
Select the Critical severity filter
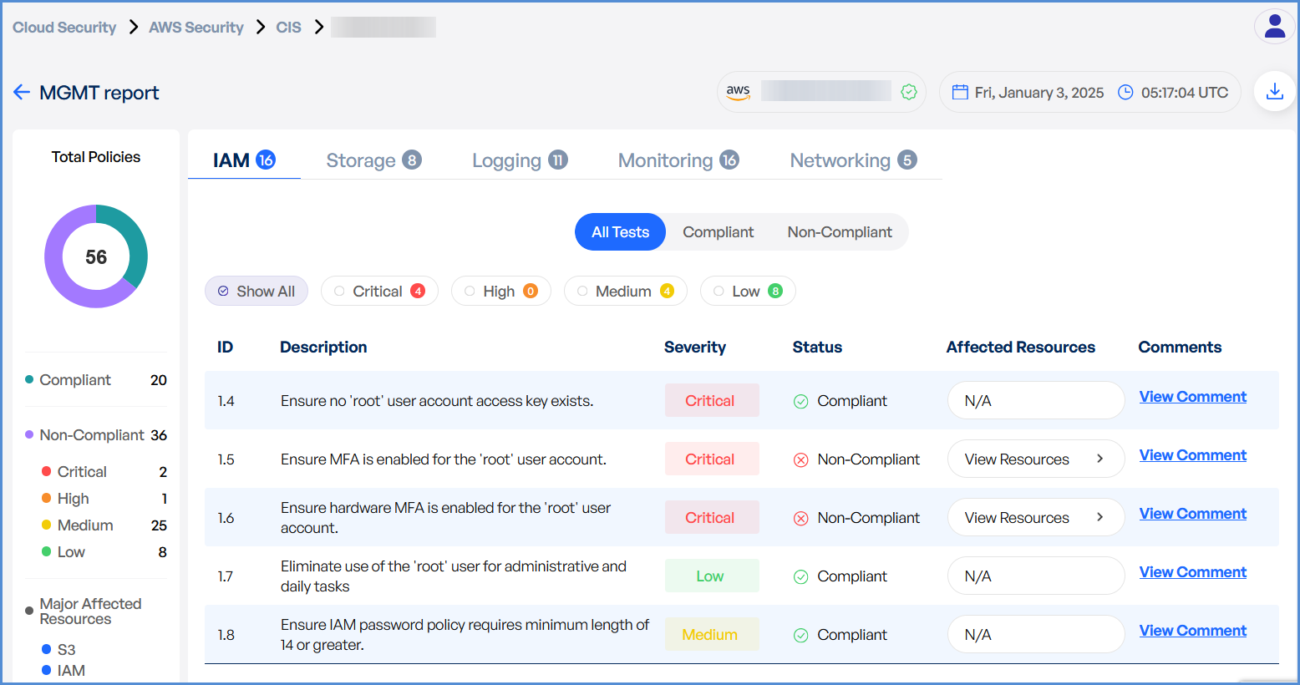(x=379, y=292)
